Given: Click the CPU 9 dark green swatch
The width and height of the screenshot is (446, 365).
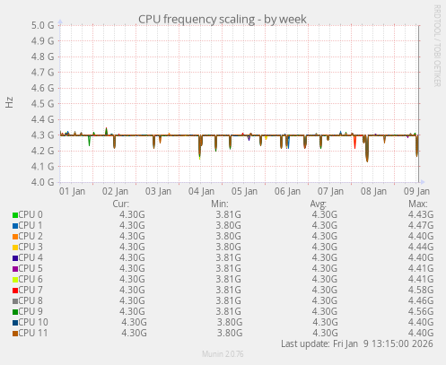Looking at the screenshot, I should tap(15, 312).
